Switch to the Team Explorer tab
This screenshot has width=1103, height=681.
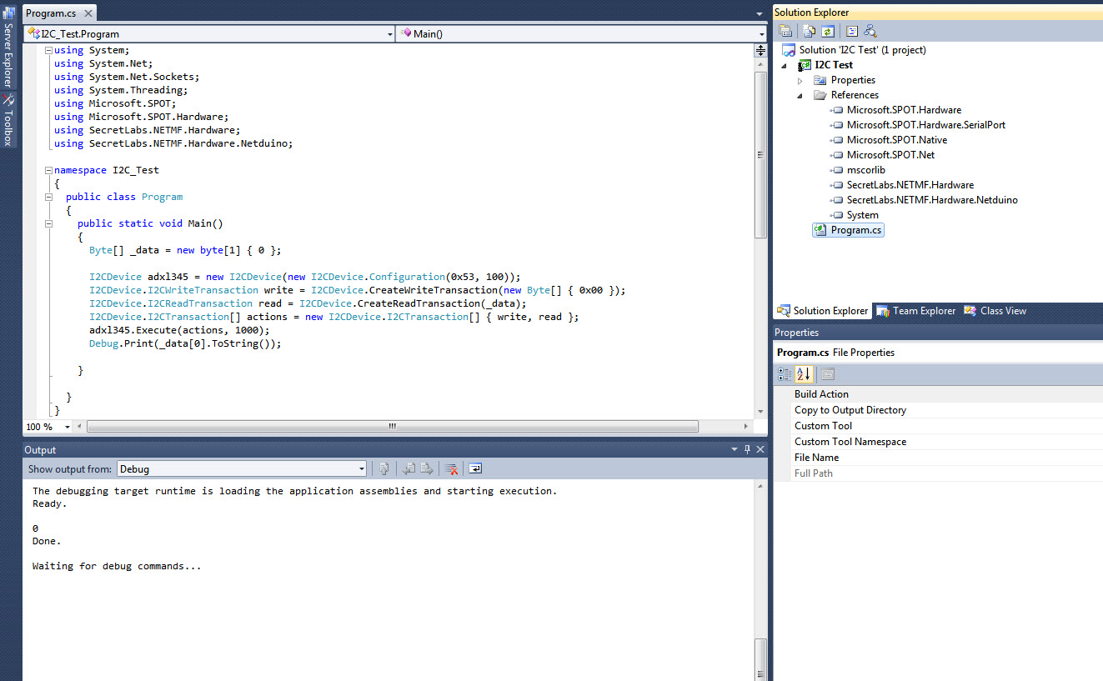915,311
